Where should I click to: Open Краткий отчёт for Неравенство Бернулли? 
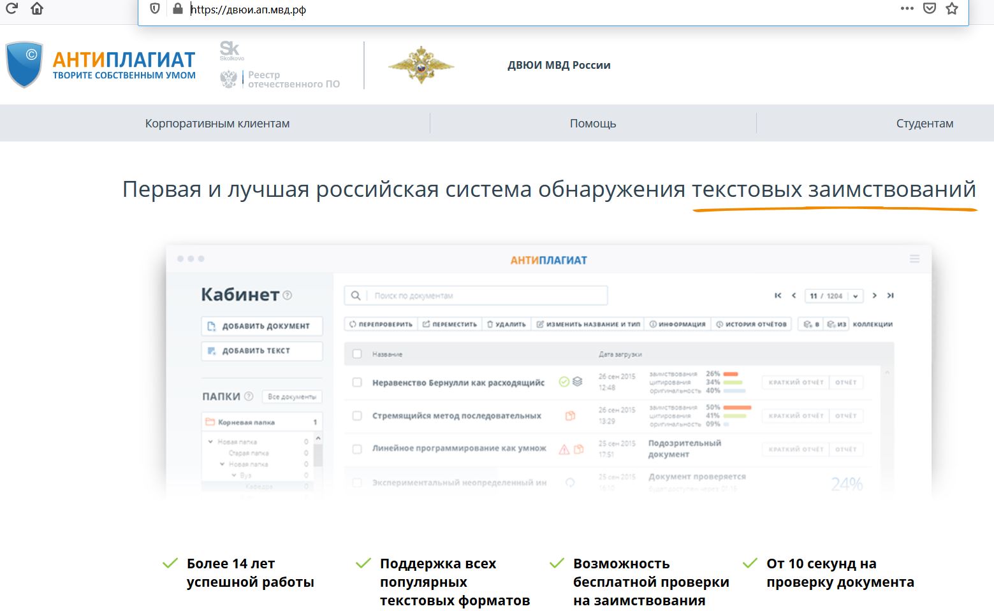pos(796,382)
